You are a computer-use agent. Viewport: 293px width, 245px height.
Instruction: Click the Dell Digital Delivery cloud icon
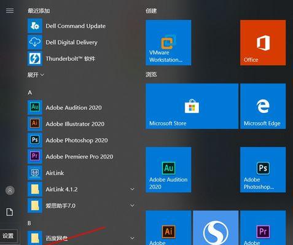tap(35, 42)
